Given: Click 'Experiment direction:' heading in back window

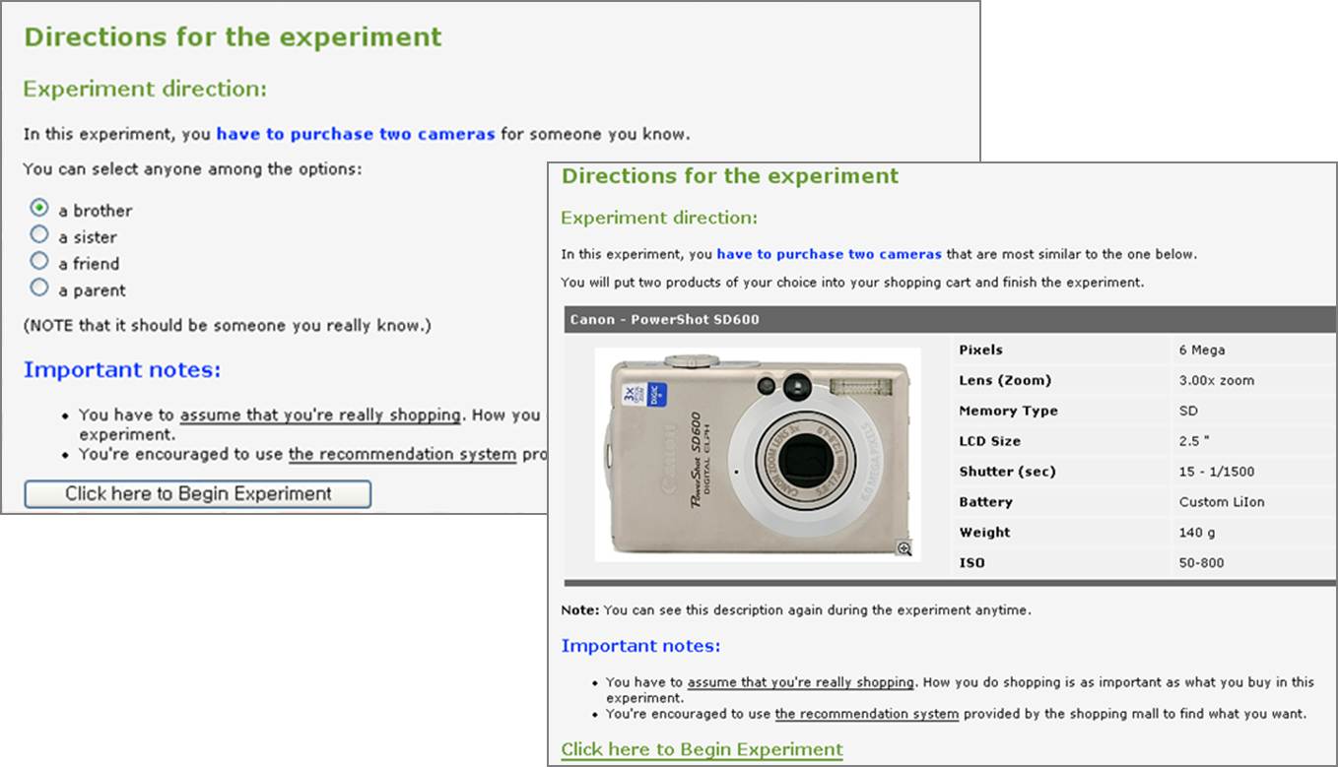Looking at the screenshot, I should tap(145, 90).
